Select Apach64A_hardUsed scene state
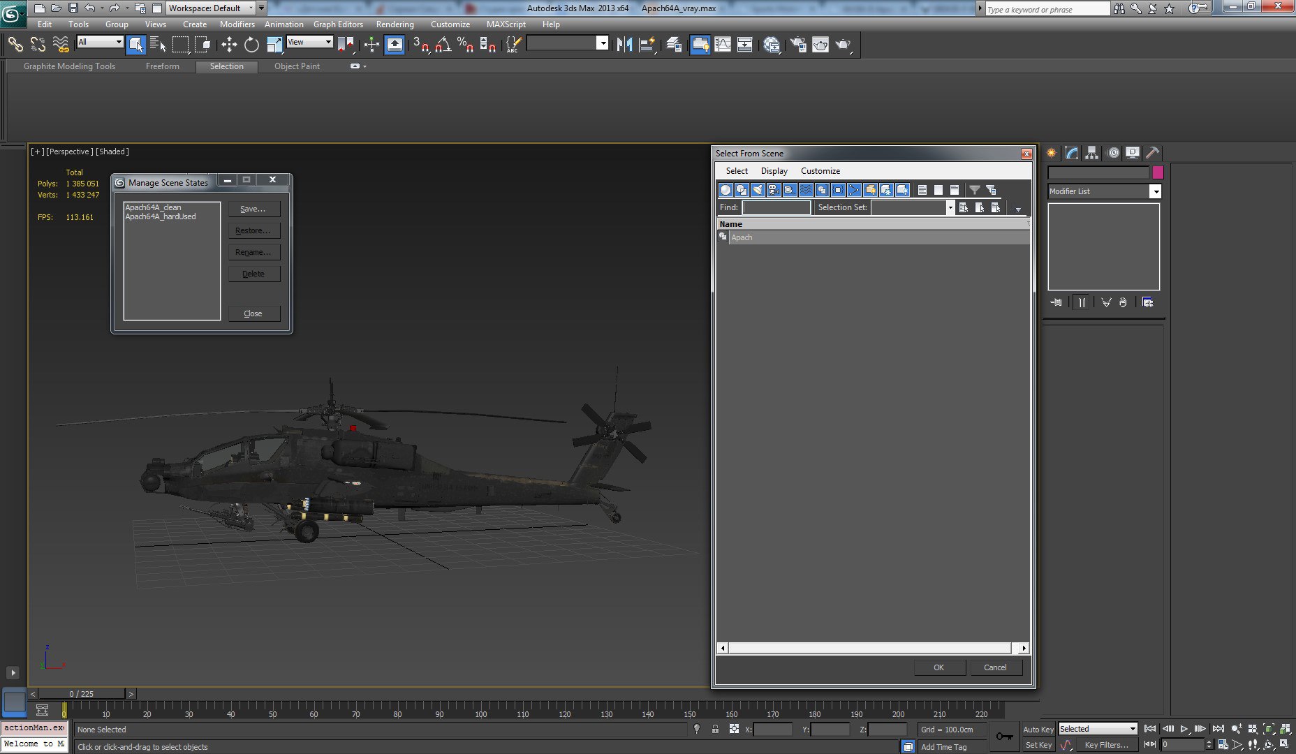Image resolution: width=1296 pixels, height=754 pixels. click(x=161, y=216)
